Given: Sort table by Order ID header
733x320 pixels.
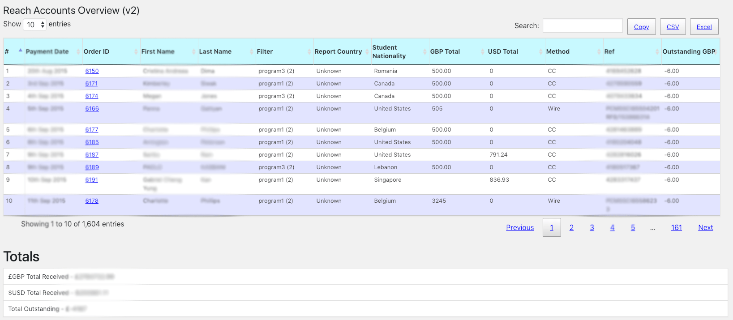Looking at the screenshot, I should tap(111, 51).
